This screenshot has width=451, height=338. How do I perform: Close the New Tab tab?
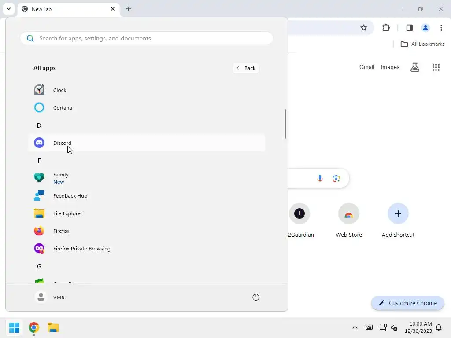113,9
